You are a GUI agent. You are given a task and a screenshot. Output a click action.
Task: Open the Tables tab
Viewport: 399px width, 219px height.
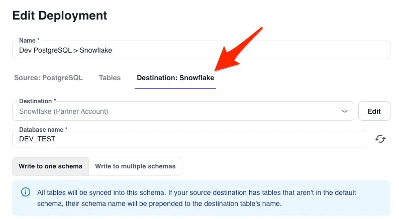[110, 78]
